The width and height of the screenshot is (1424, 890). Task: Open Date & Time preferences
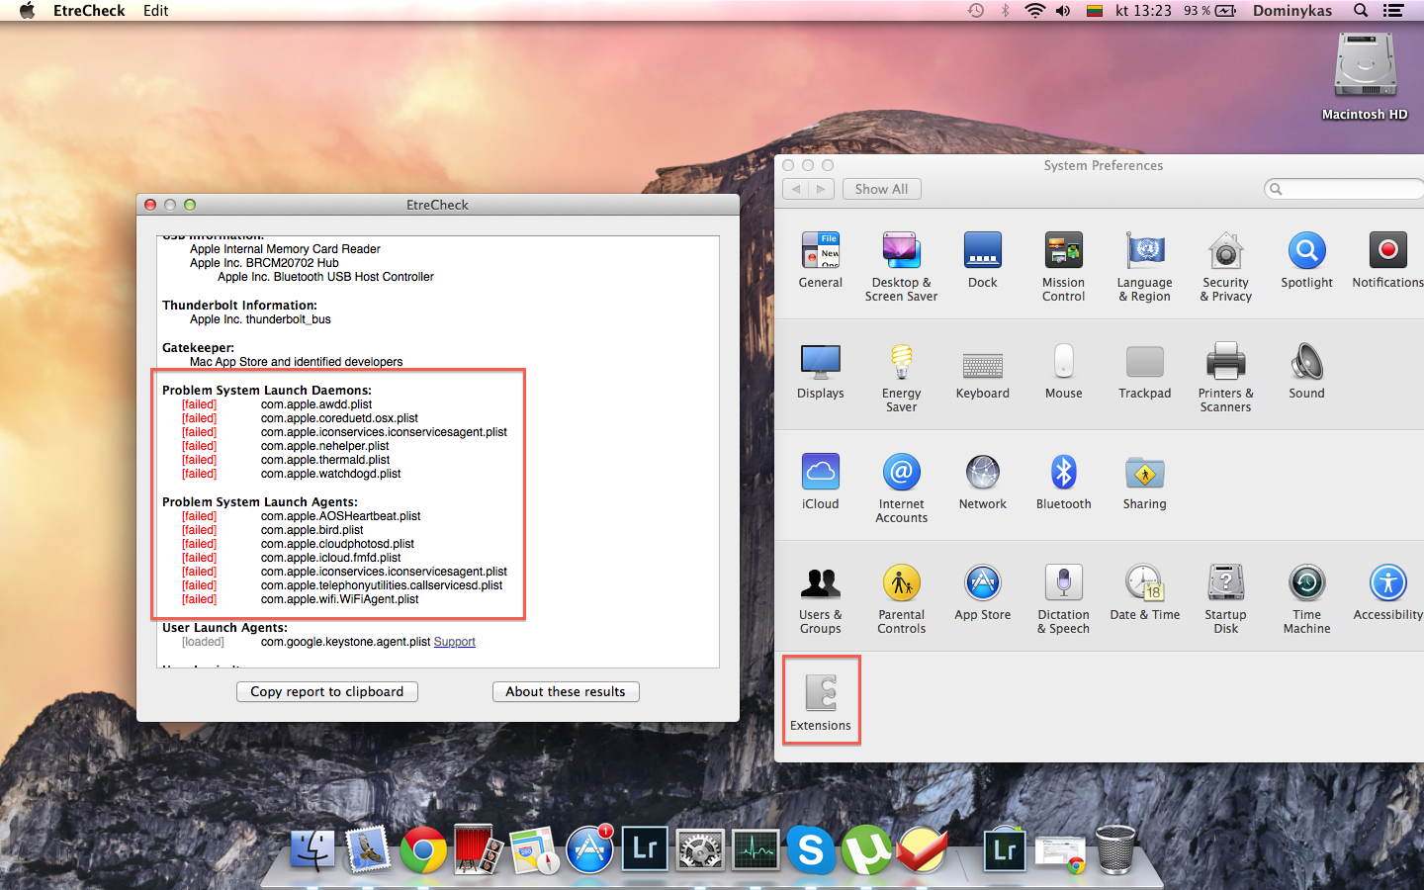point(1144,592)
